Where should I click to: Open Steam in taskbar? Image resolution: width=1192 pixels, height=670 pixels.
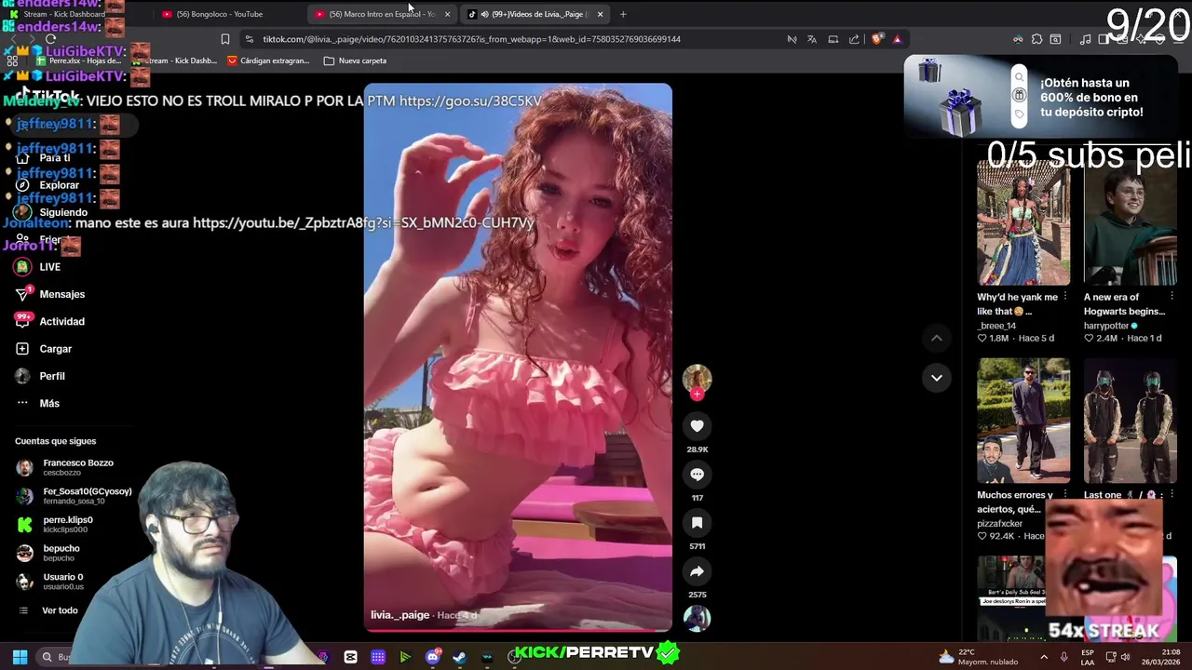(x=459, y=657)
